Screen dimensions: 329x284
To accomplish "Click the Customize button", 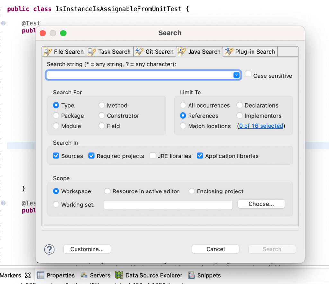I will 87,249.
